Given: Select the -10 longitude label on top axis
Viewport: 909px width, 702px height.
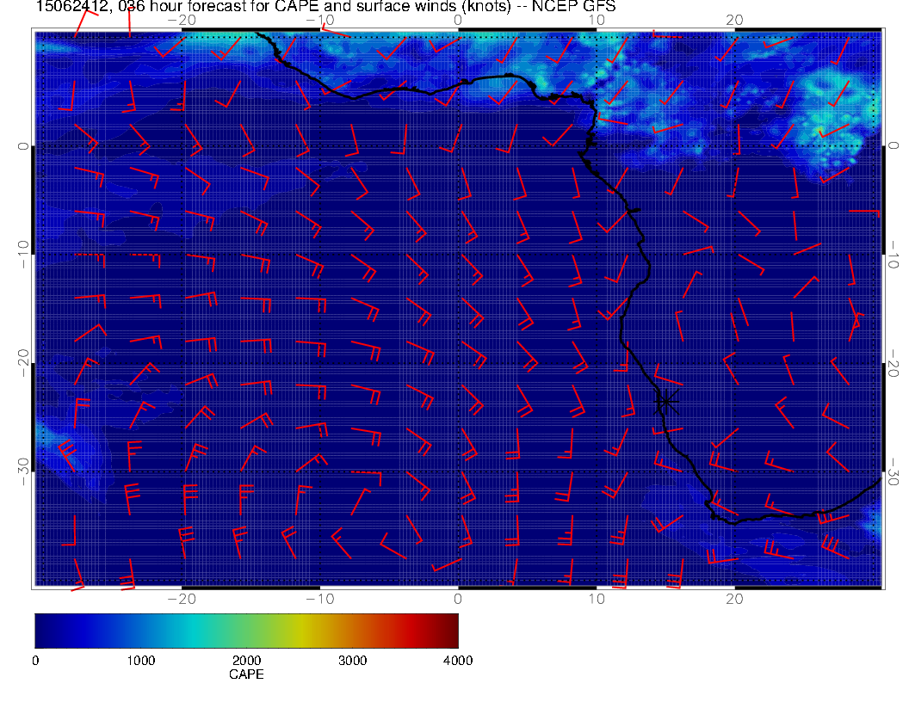Looking at the screenshot, I should tap(319, 20).
